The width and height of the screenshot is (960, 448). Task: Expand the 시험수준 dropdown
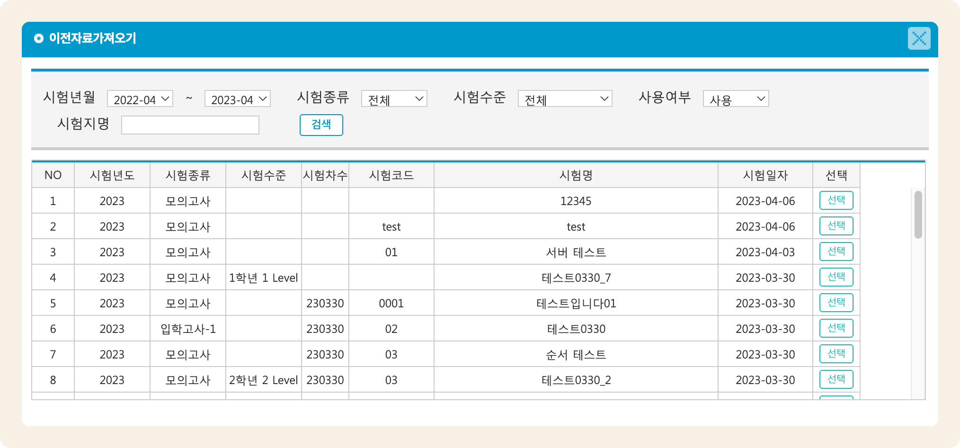tap(565, 99)
